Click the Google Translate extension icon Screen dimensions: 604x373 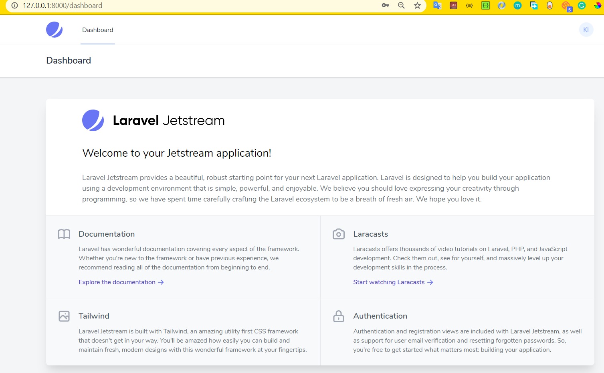[437, 6]
